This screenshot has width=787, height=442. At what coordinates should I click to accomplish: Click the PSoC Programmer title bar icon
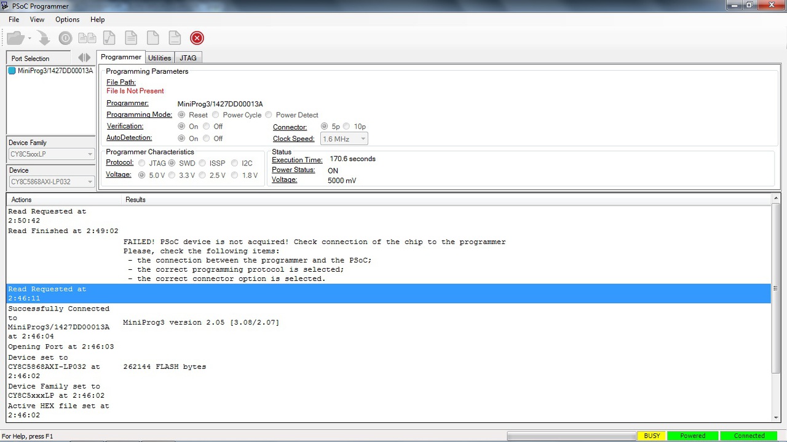pyautogui.click(x=6, y=6)
